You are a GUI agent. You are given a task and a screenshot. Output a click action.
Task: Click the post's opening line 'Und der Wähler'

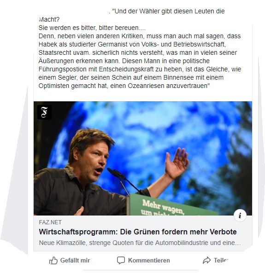pos(168,11)
